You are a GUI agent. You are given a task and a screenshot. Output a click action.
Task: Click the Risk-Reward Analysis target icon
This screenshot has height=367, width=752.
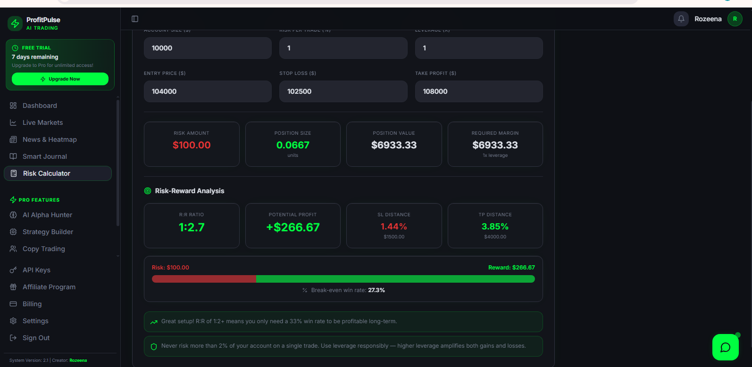click(148, 191)
